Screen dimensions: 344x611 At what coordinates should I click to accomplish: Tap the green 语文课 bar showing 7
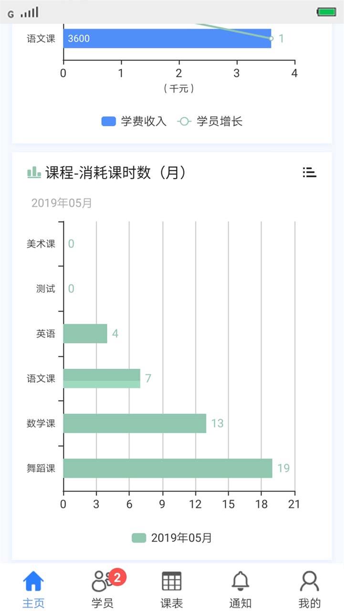pos(102,379)
